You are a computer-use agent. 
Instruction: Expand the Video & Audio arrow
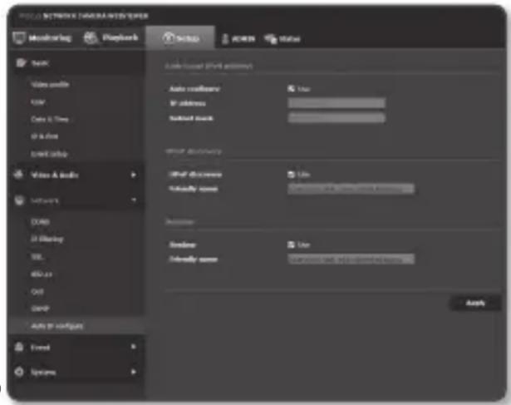coord(133,175)
